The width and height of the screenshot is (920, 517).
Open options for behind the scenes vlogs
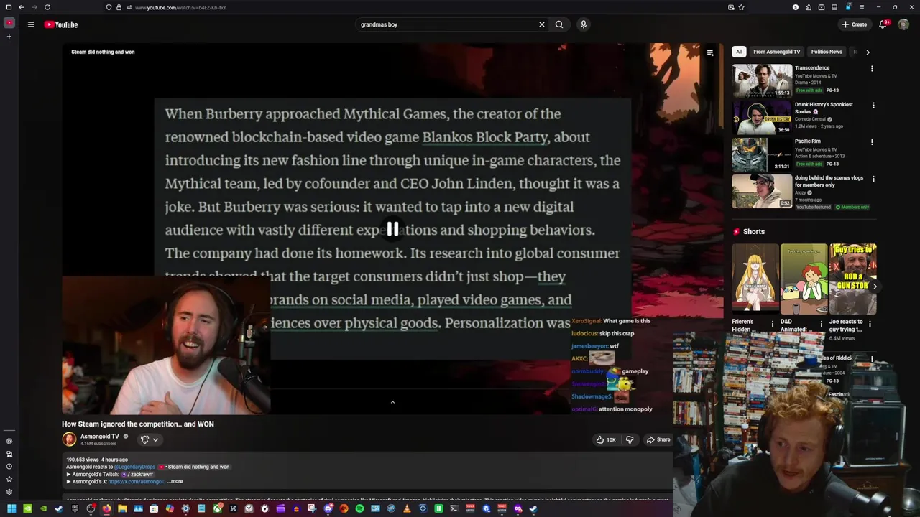click(x=873, y=179)
